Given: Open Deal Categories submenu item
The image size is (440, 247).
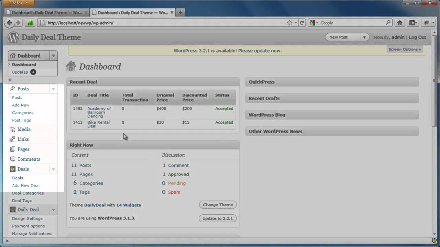Looking at the screenshot, I should [28, 193].
